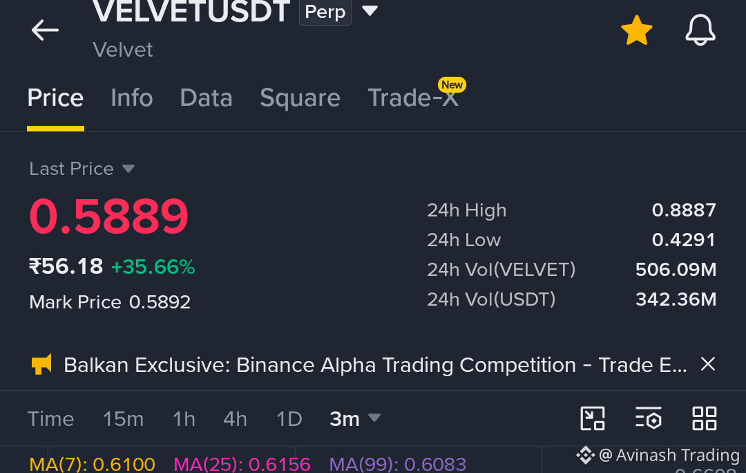Open the Balkan Exclusive announcement banner
The width and height of the screenshot is (746, 473).
point(375,365)
